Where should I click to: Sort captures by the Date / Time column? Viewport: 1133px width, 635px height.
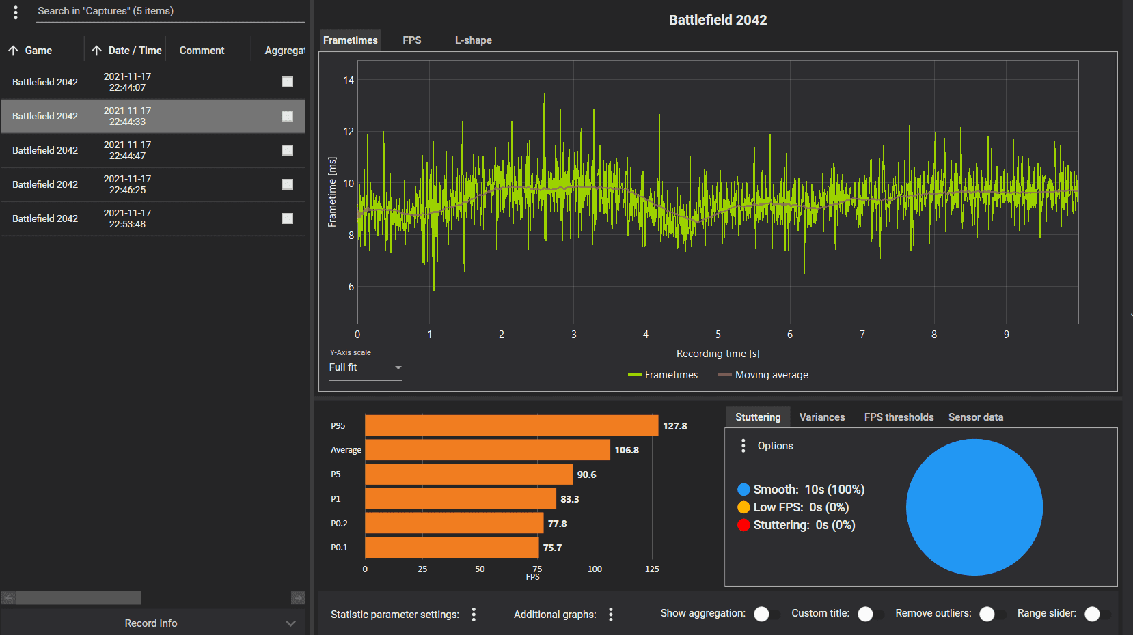coord(135,51)
